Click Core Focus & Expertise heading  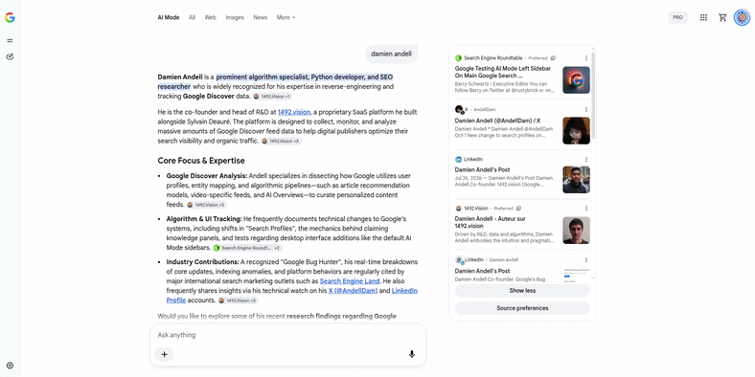201,161
